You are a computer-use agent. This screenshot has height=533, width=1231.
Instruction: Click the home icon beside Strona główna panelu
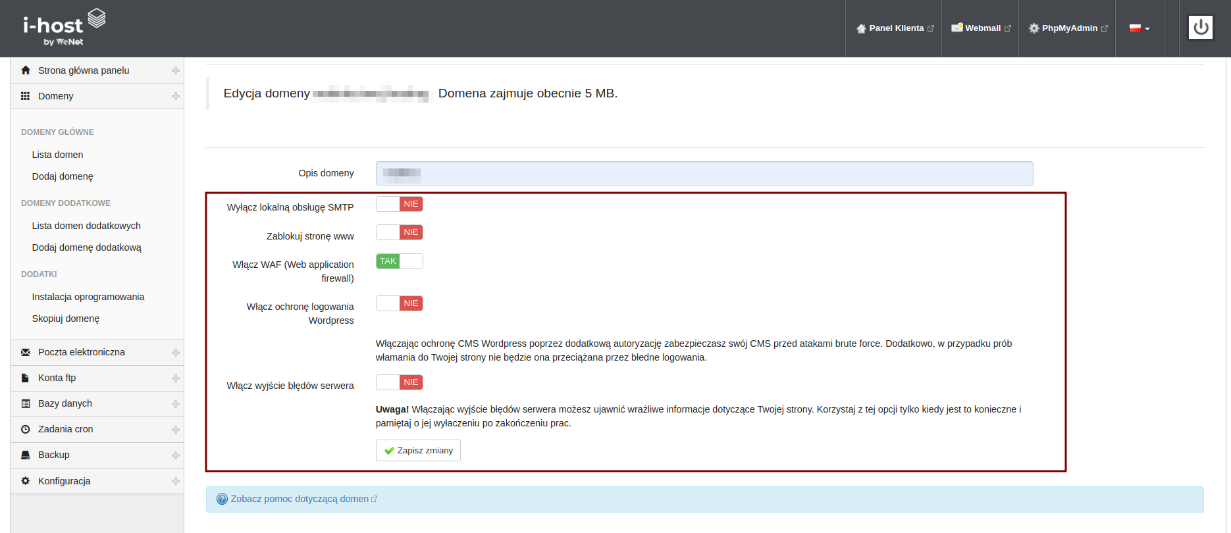pyautogui.click(x=26, y=70)
